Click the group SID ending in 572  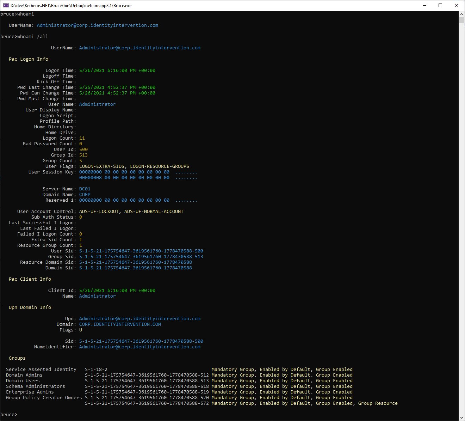coord(147,403)
